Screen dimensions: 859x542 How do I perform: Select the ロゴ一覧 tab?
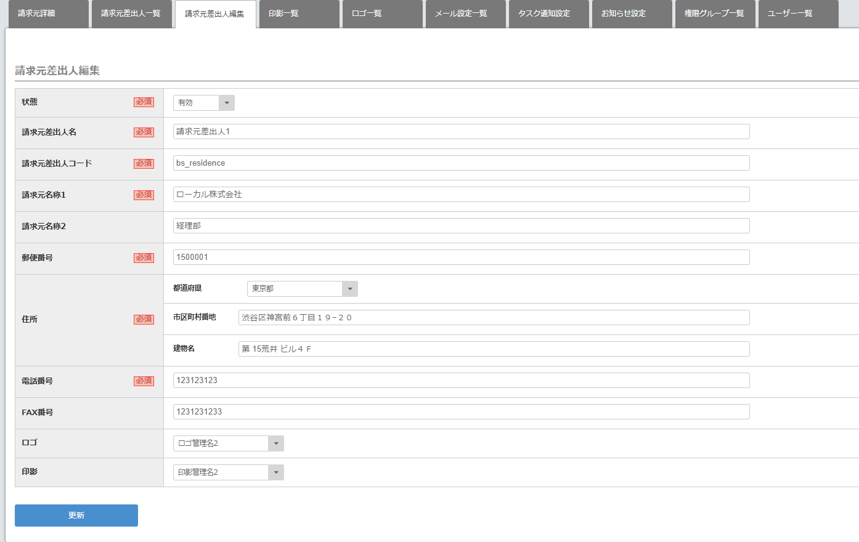382,14
